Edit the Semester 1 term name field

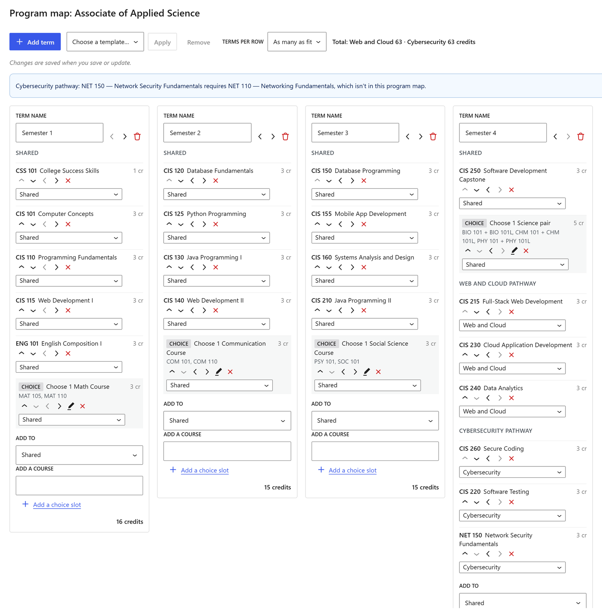59,133
